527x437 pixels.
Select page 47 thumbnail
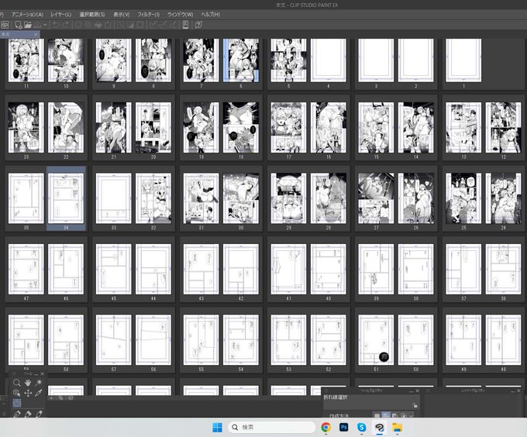pos(26,270)
